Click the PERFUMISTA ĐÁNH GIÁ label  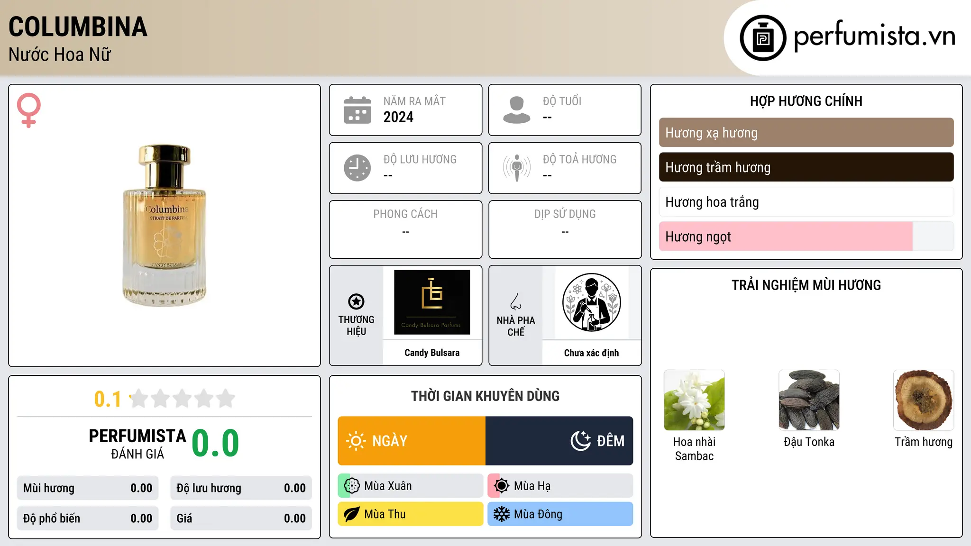click(x=137, y=444)
